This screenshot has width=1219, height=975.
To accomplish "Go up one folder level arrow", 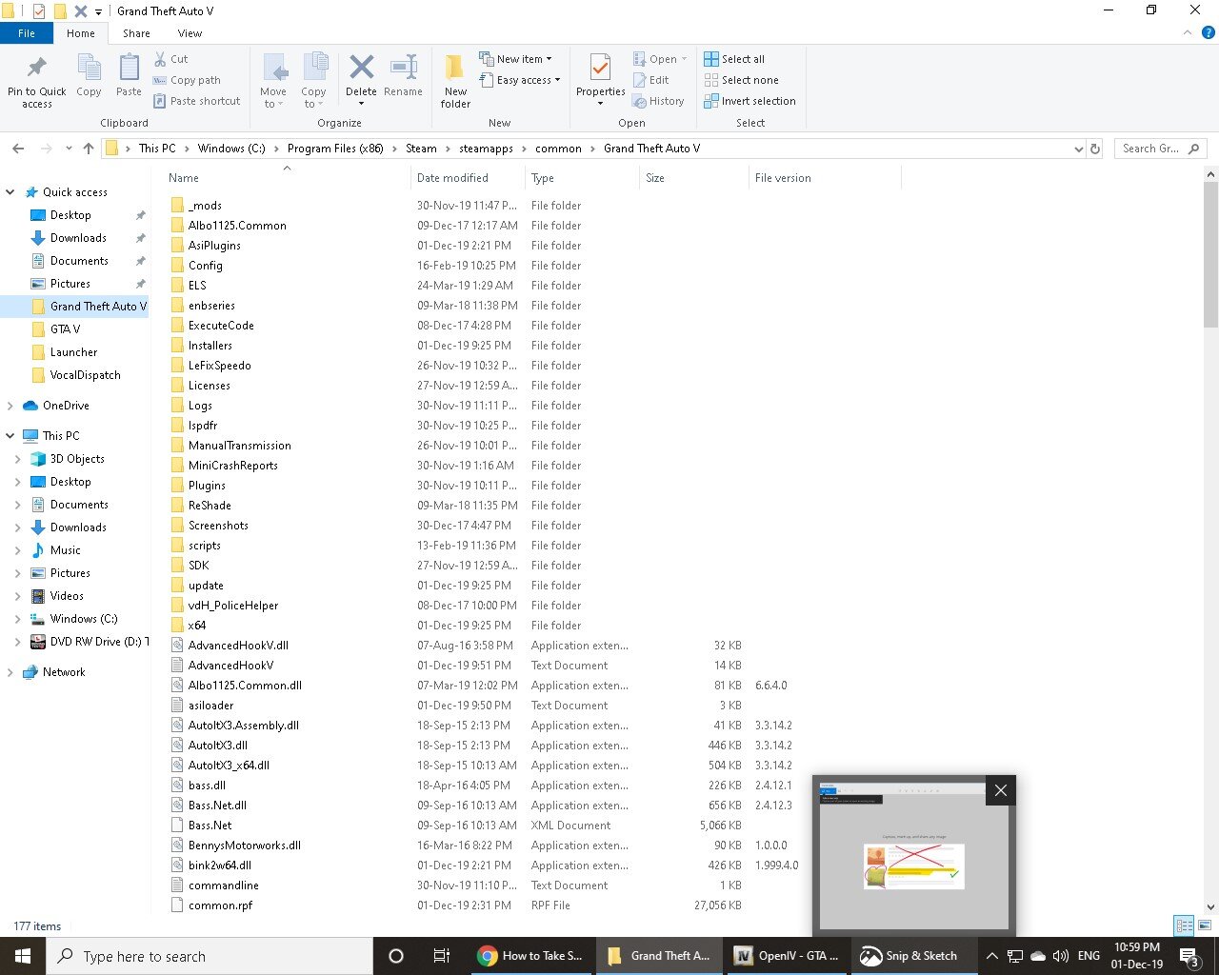I will tap(89, 149).
